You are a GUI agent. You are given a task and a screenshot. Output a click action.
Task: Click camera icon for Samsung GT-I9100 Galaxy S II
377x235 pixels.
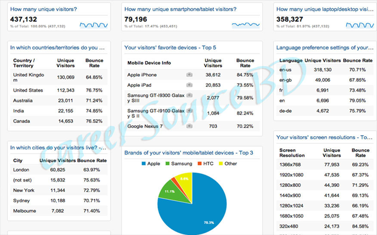(x=189, y=110)
